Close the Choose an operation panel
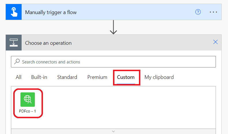Screen dimensions: 228x134 pyautogui.click(x=215, y=42)
